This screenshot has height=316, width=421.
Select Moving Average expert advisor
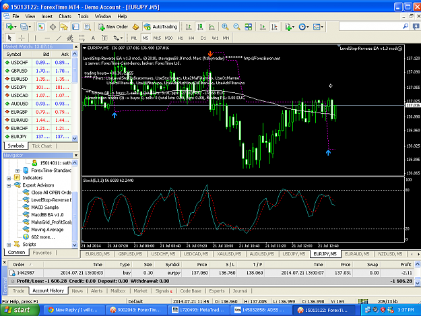coord(47,230)
